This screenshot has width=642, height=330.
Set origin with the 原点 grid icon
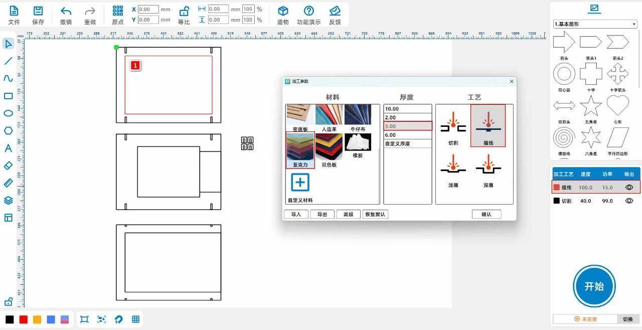(x=118, y=12)
